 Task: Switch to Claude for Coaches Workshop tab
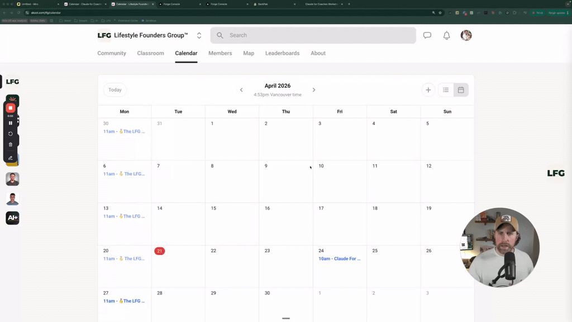click(321, 4)
